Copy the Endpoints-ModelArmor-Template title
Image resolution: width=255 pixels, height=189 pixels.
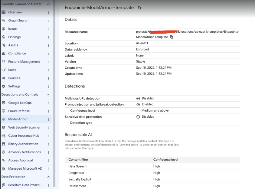click(x=139, y=8)
